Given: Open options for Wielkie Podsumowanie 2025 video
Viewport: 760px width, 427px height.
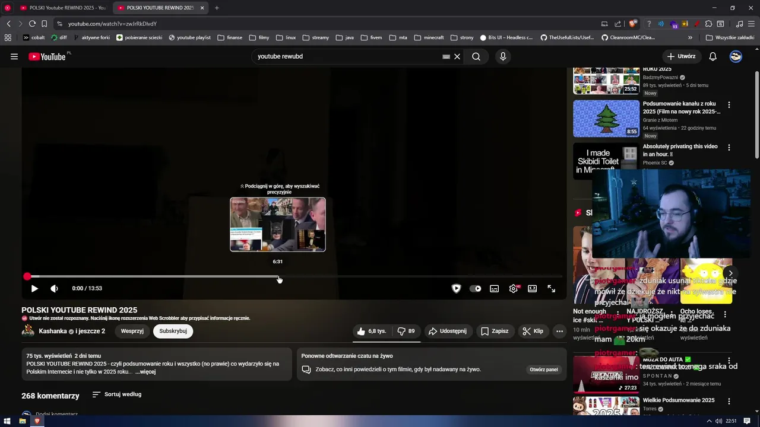Looking at the screenshot, I should [729, 401].
